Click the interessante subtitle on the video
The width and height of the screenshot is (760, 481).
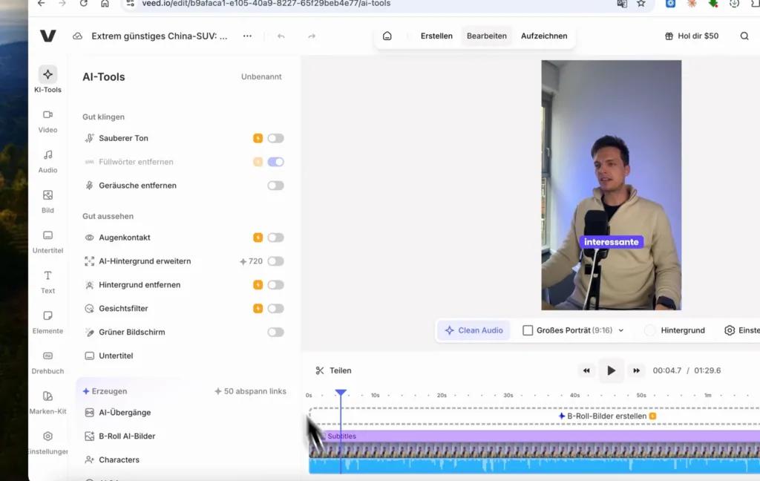612,242
